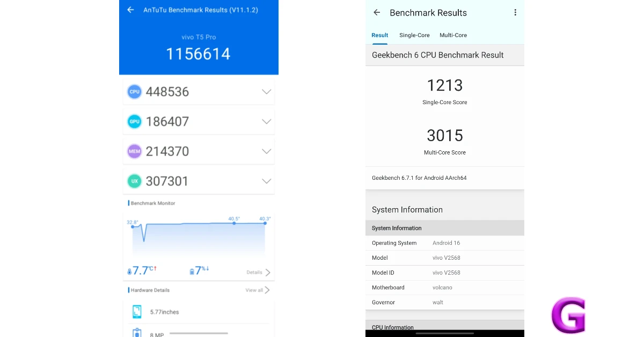
Task: Select the Model value vivo V2568
Action: (447, 258)
